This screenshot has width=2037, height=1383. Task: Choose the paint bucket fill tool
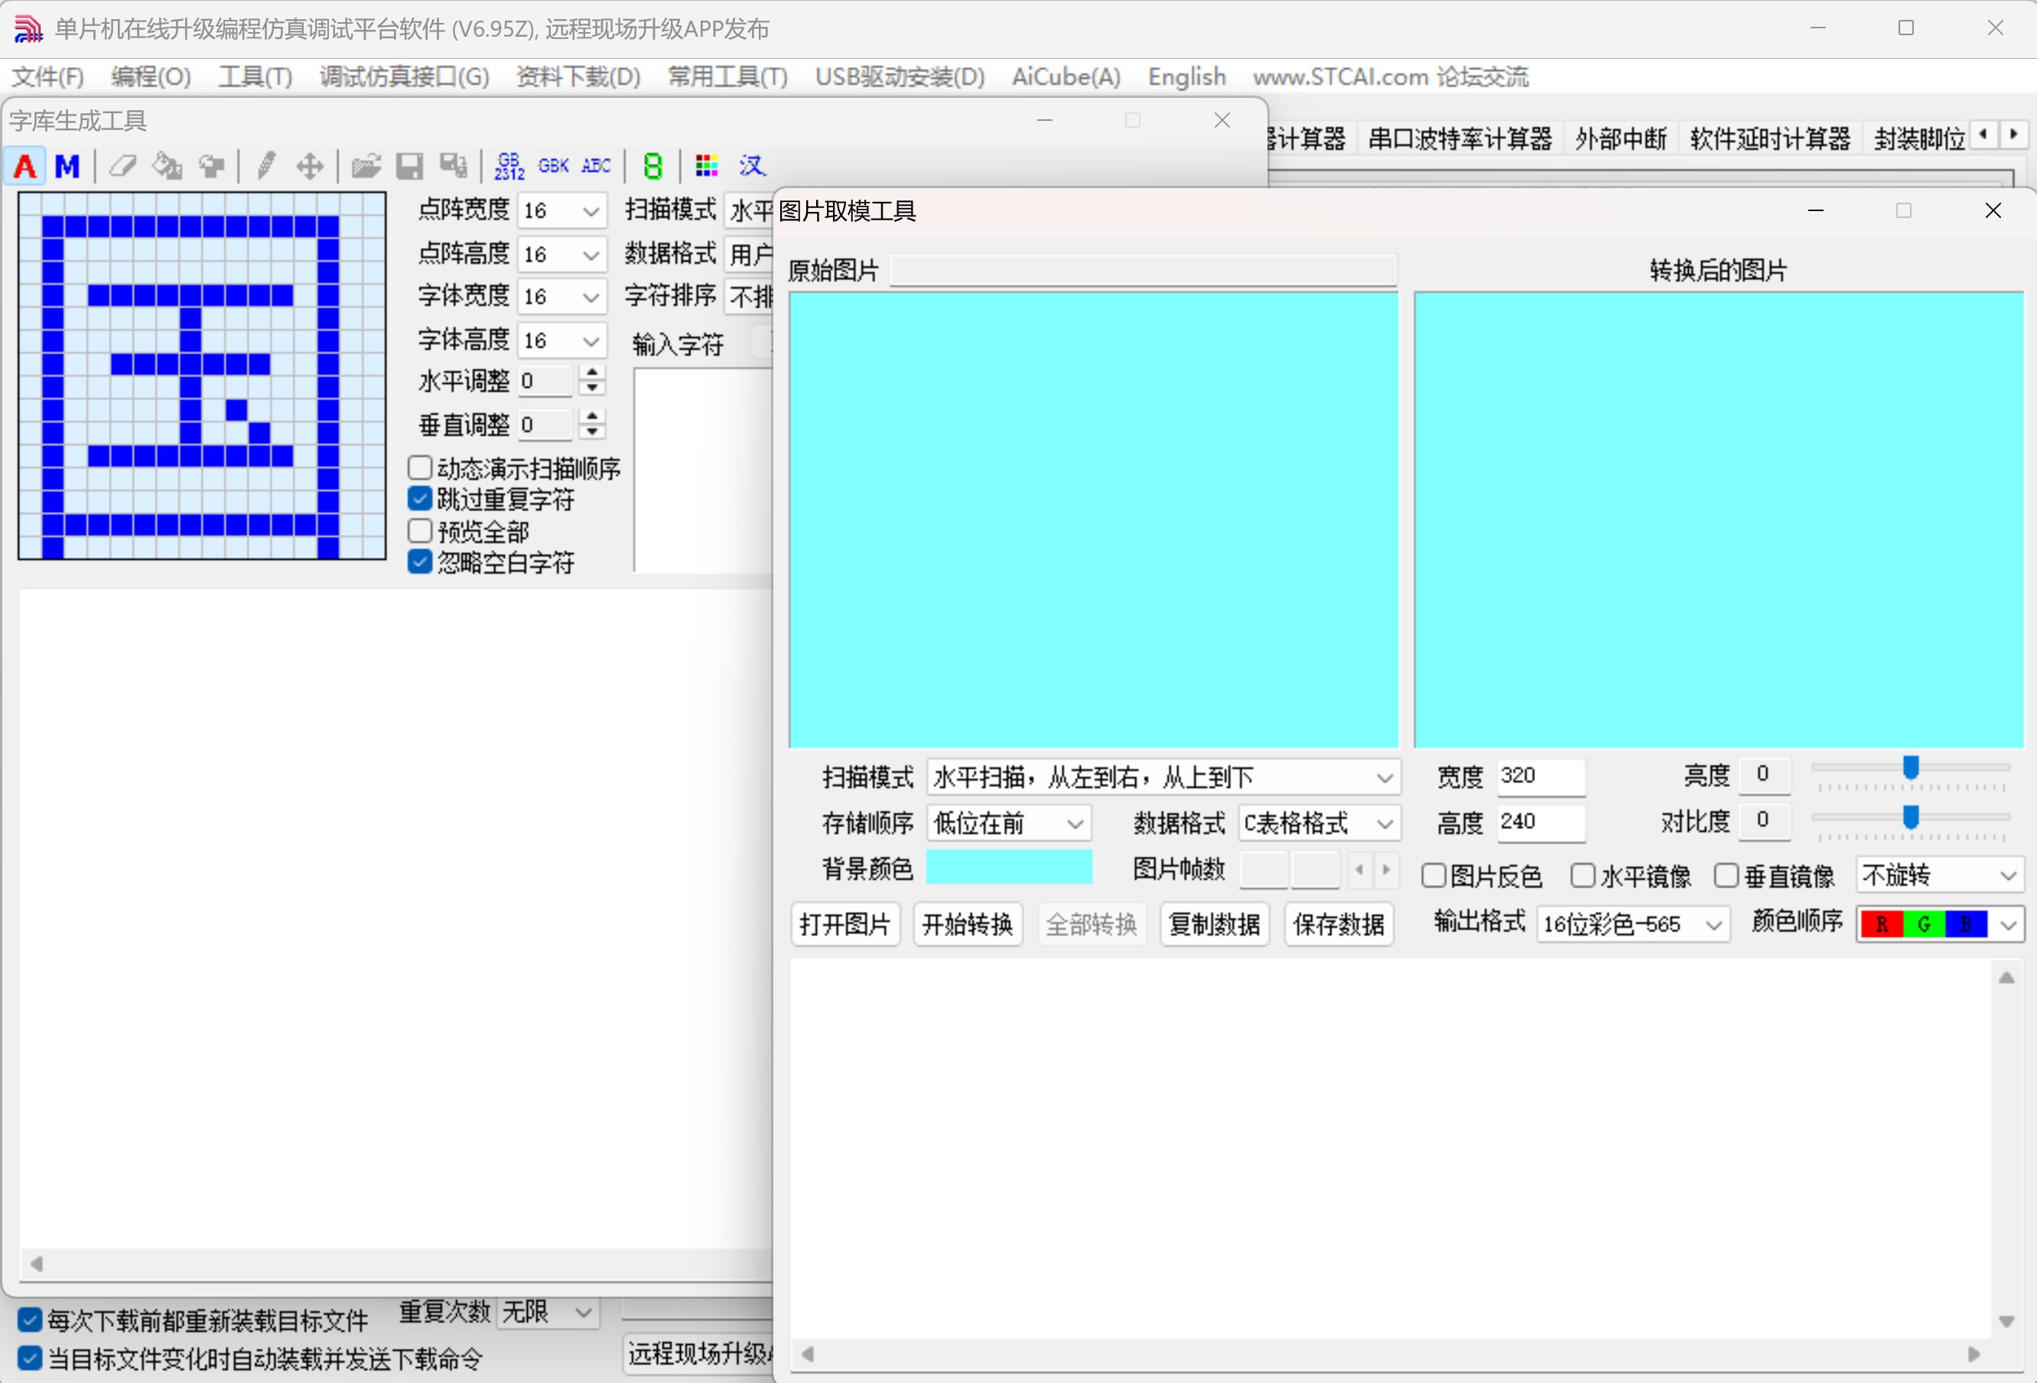(x=167, y=166)
